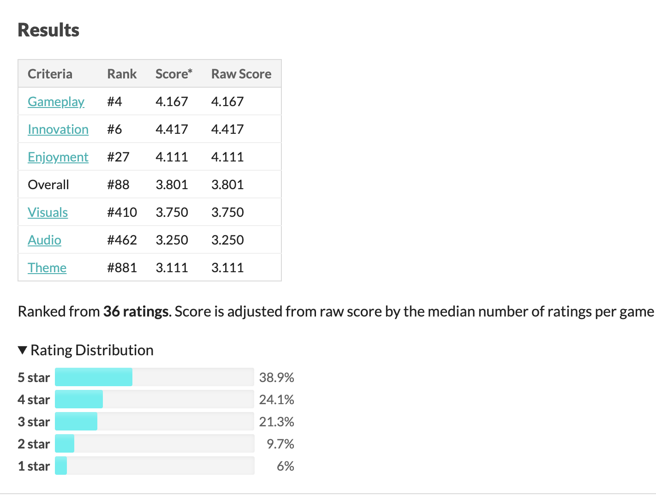Open the Gameplay criteria link

[x=56, y=102]
